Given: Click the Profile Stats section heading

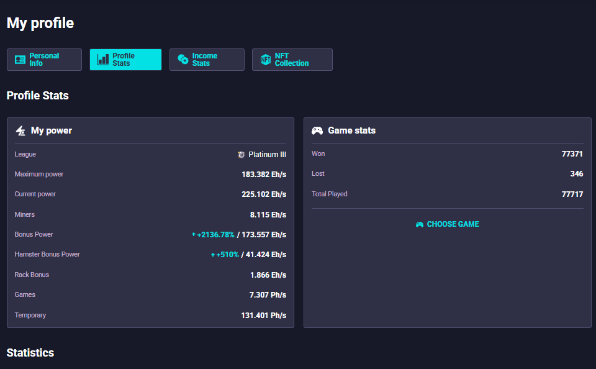Looking at the screenshot, I should click(x=38, y=95).
